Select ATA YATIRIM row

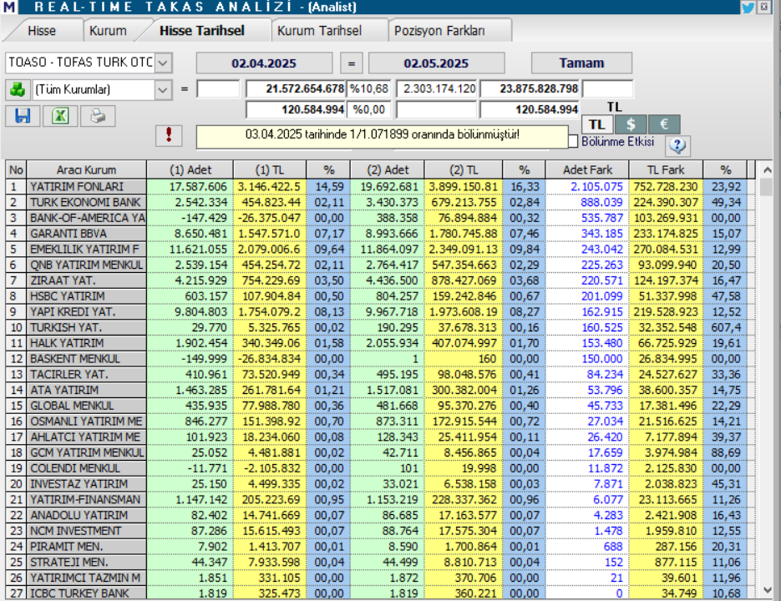tap(381, 390)
